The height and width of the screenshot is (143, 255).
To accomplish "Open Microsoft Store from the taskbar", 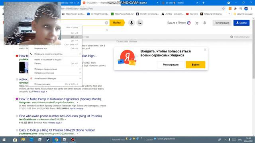I will click(15, 139).
